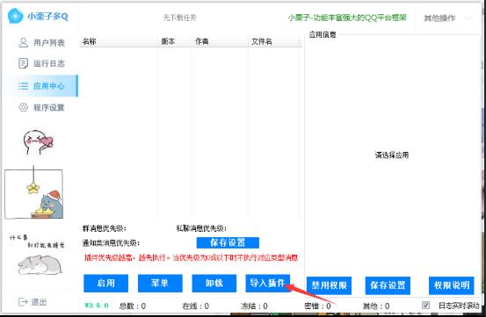Viewport: 486px width, 317px height.
Task: Switch to 运行日志 in the sidebar
Action: [41, 63]
